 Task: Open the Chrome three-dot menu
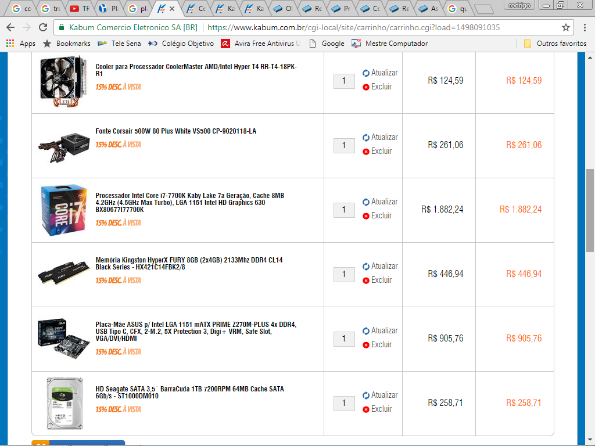pos(585,27)
